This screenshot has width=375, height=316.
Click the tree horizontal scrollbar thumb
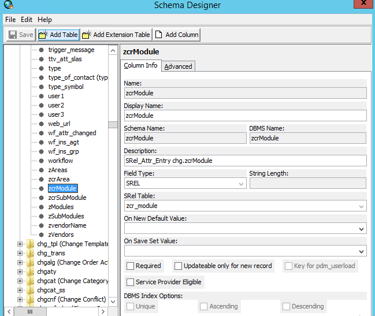click(x=30, y=312)
